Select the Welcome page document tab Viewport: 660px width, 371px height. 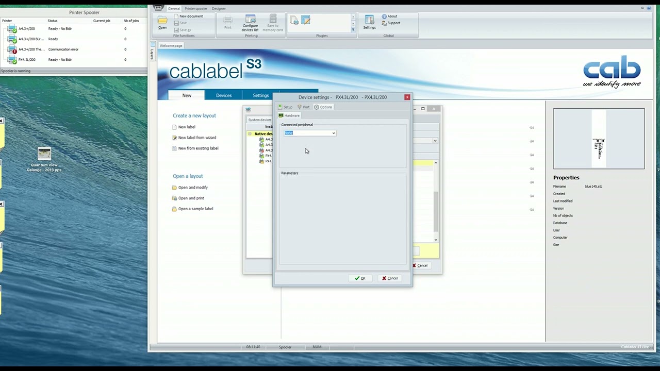point(171,45)
